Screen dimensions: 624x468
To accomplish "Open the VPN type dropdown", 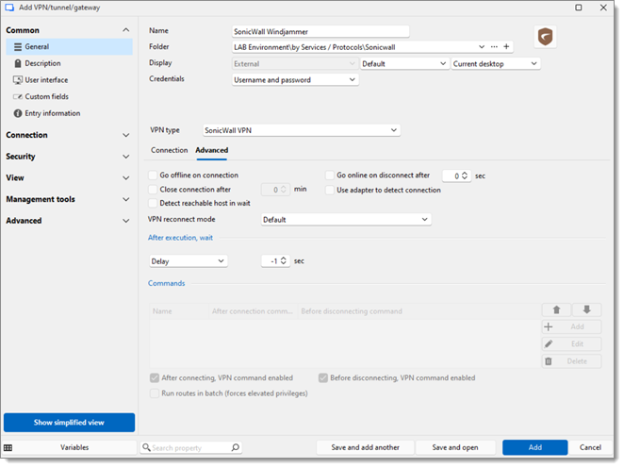I will tap(302, 130).
